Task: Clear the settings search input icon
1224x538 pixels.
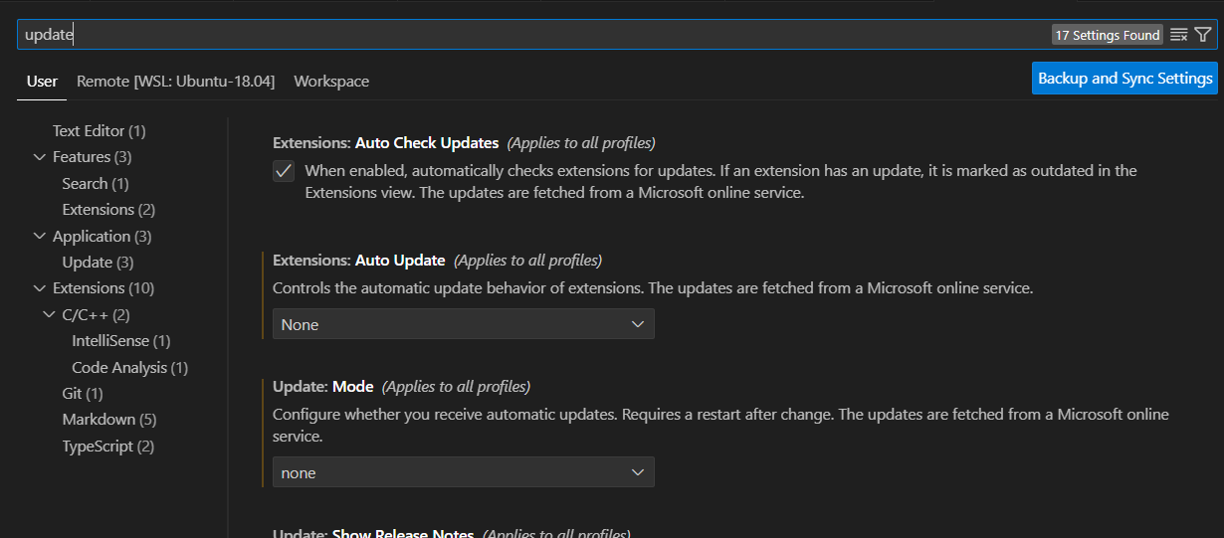Action: pyautogui.click(x=1179, y=35)
